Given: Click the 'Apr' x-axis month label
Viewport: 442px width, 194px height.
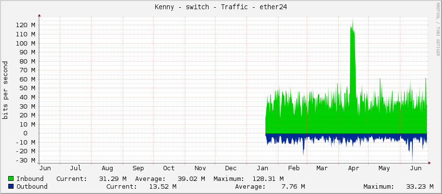Looking at the screenshot, I should pyautogui.click(x=354, y=168).
